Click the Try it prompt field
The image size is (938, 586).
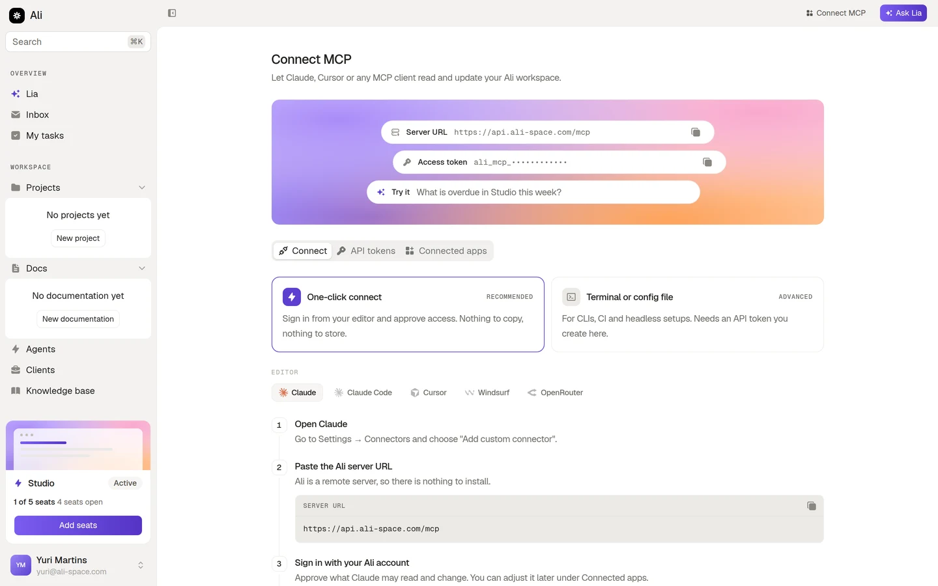point(533,192)
